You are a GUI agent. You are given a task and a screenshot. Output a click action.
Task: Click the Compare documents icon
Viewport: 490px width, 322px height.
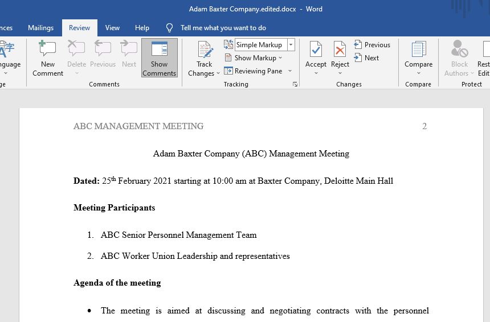tap(418, 49)
